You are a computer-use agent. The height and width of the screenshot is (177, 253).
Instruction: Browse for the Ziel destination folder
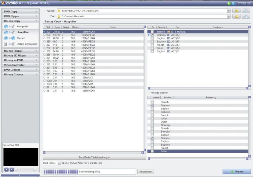pos(236,16)
